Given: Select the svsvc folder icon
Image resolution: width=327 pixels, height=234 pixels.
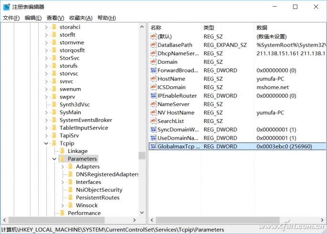Looking at the screenshot, I should click(x=54, y=81).
